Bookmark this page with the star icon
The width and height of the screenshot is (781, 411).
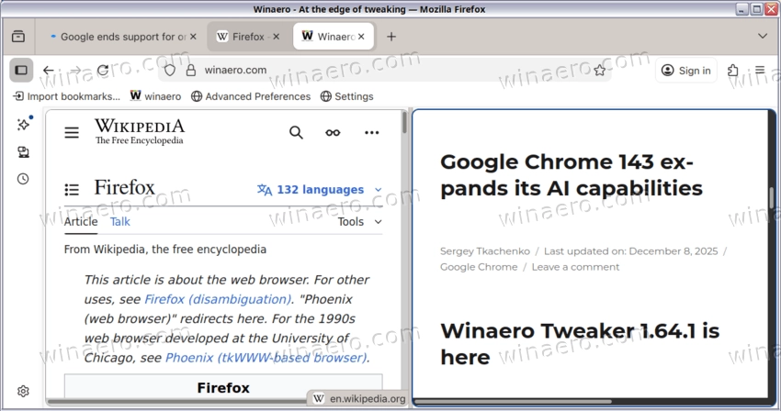click(x=600, y=70)
